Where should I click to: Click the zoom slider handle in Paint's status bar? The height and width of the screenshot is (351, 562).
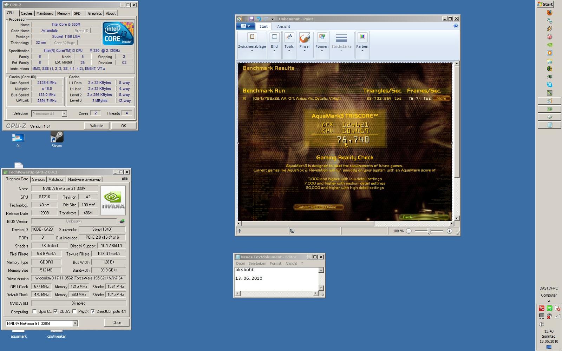[x=429, y=231]
